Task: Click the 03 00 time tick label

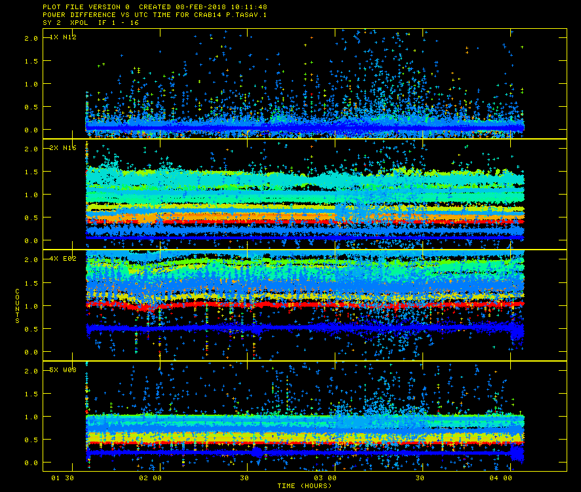Action: coord(326,478)
